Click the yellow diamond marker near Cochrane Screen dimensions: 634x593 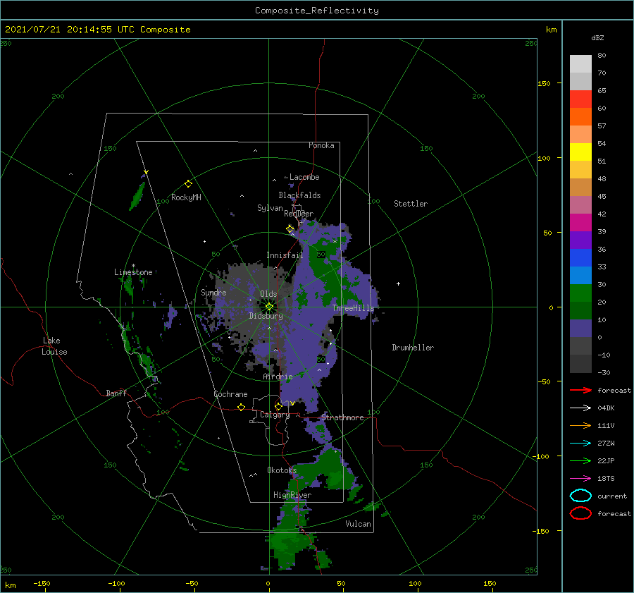point(241,408)
